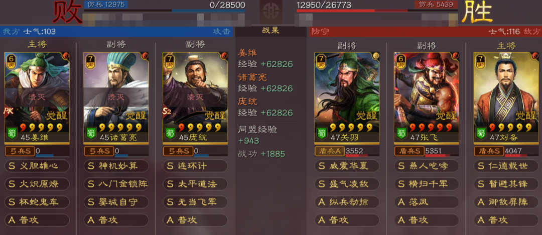Image resolution: width=542 pixels, height=235 pixels.
Task: Click the PK badge on 姜维 card
Action: [8, 111]
